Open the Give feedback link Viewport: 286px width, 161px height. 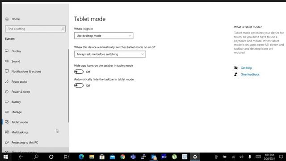[x=250, y=75]
